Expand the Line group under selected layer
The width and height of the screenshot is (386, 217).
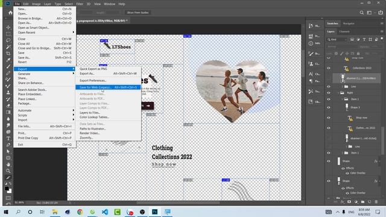(343, 87)
